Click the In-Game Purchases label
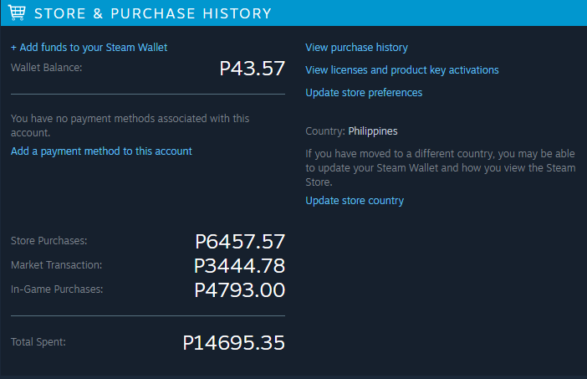Viewport: 587px width, 379px height. (56, 289)
